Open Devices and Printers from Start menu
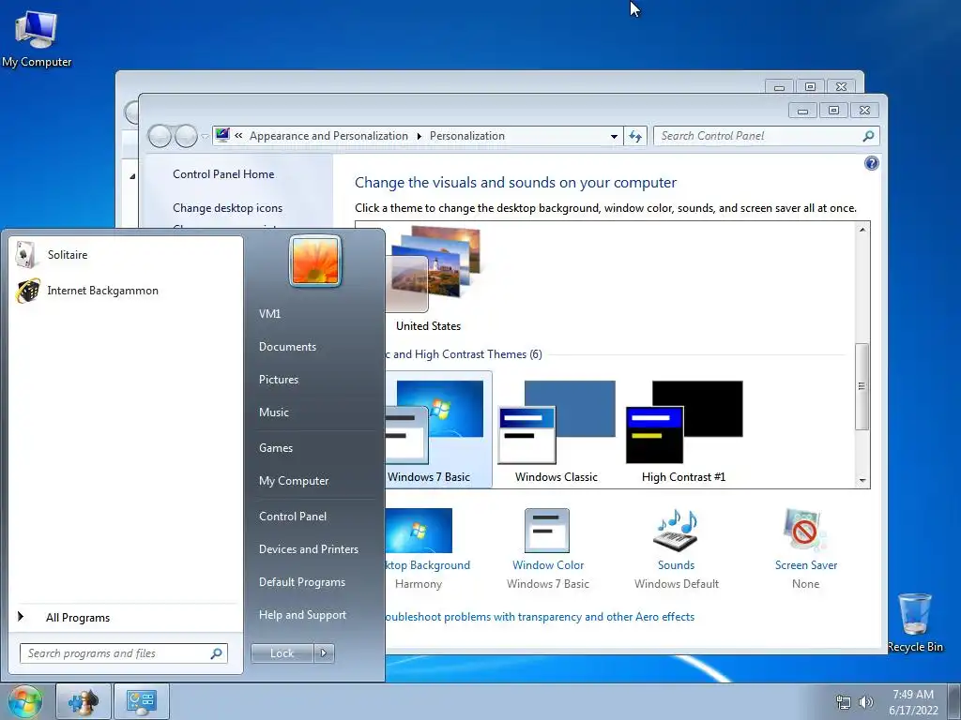The width and height of the screenshot is (961, 720). 308,549
